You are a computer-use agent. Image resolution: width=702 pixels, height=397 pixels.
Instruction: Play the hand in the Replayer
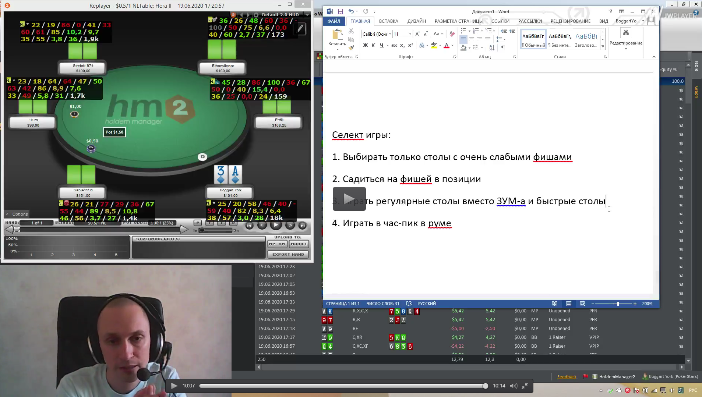tap(276, 225)
